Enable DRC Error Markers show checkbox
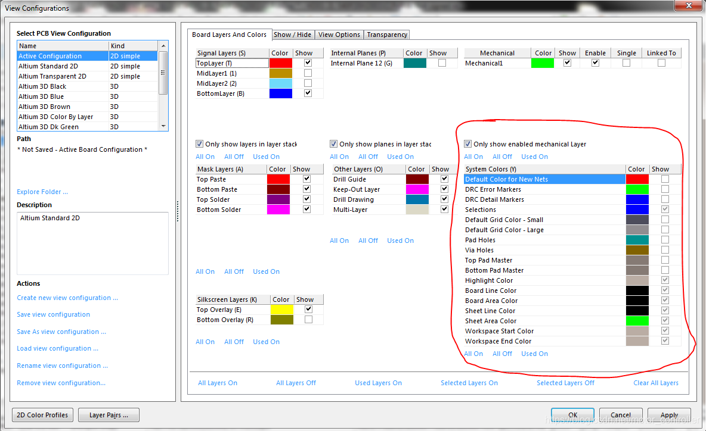706x431 pixels. [665, 189]
